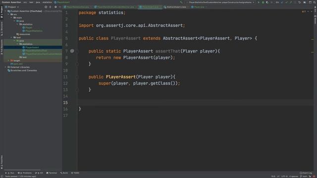This screenshot has height=178, width=317.
Task: Open the Git tool window
Action: tap(39, 173)
